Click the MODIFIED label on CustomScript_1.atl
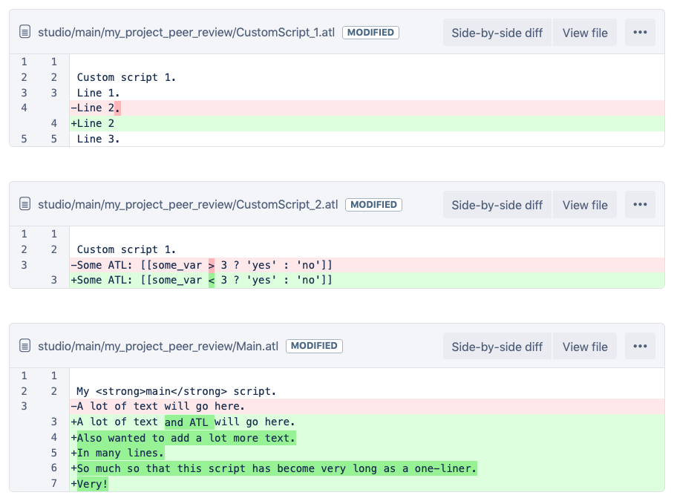This screenshot has height=501, width=674. click(370, 32)
